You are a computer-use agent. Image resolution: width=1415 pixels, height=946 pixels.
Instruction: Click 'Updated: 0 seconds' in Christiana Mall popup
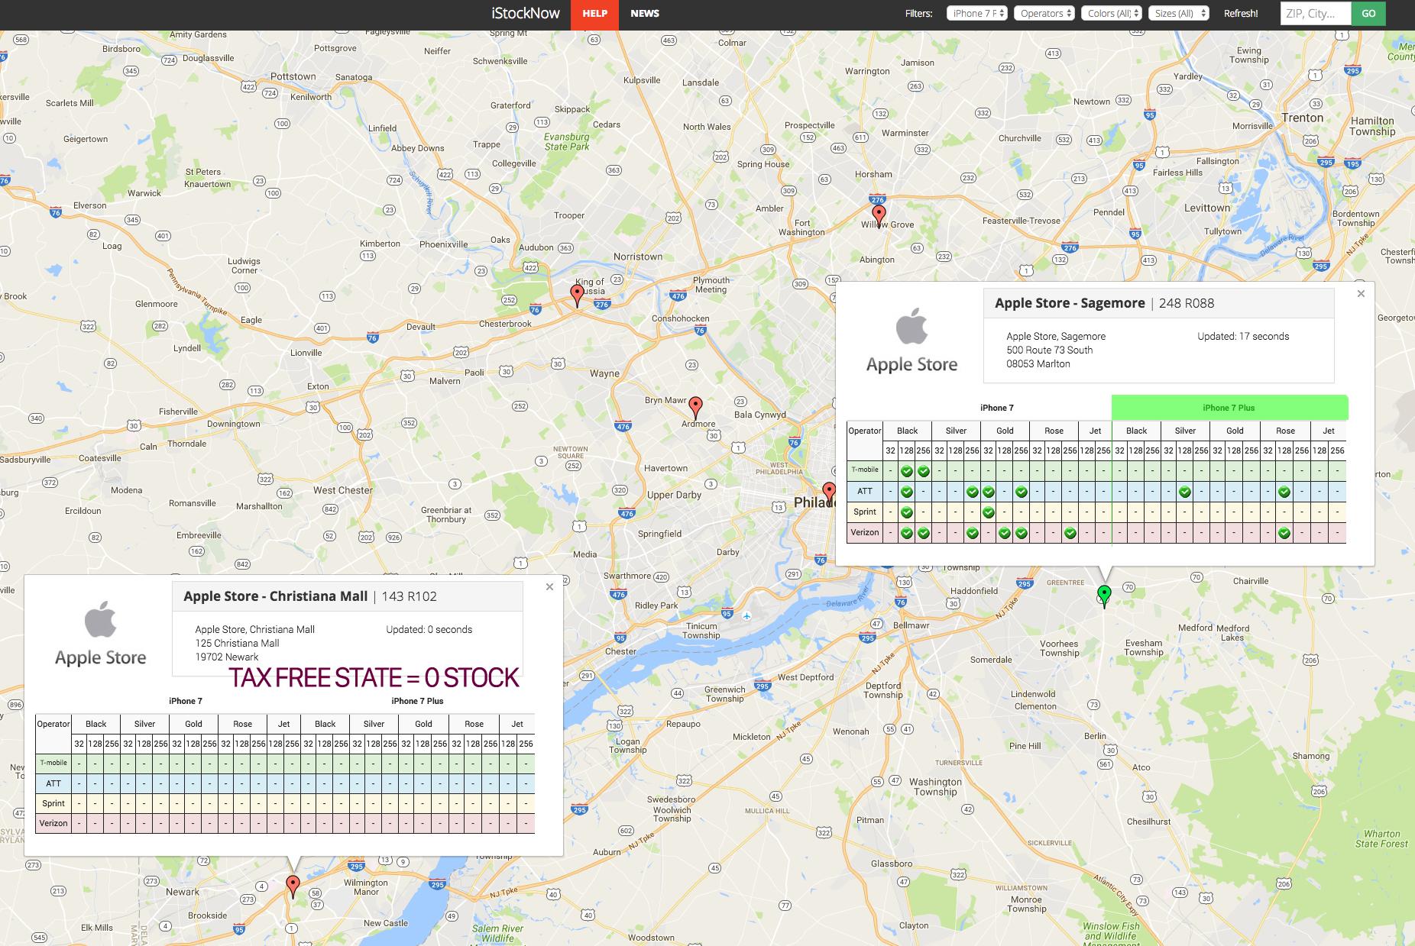[429, 630]
